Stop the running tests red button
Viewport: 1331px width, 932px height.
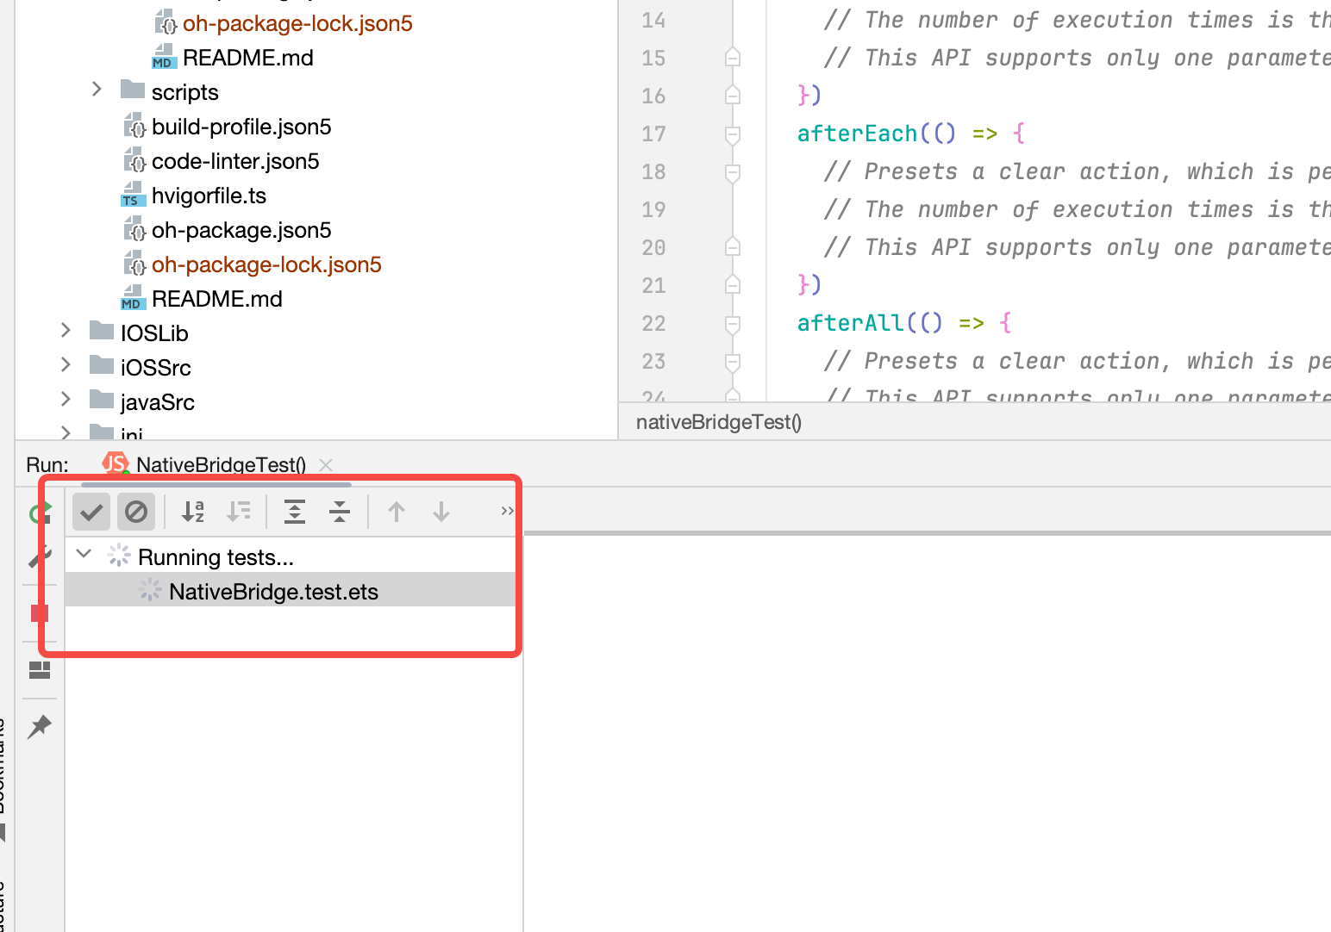(x=40, y=613)
